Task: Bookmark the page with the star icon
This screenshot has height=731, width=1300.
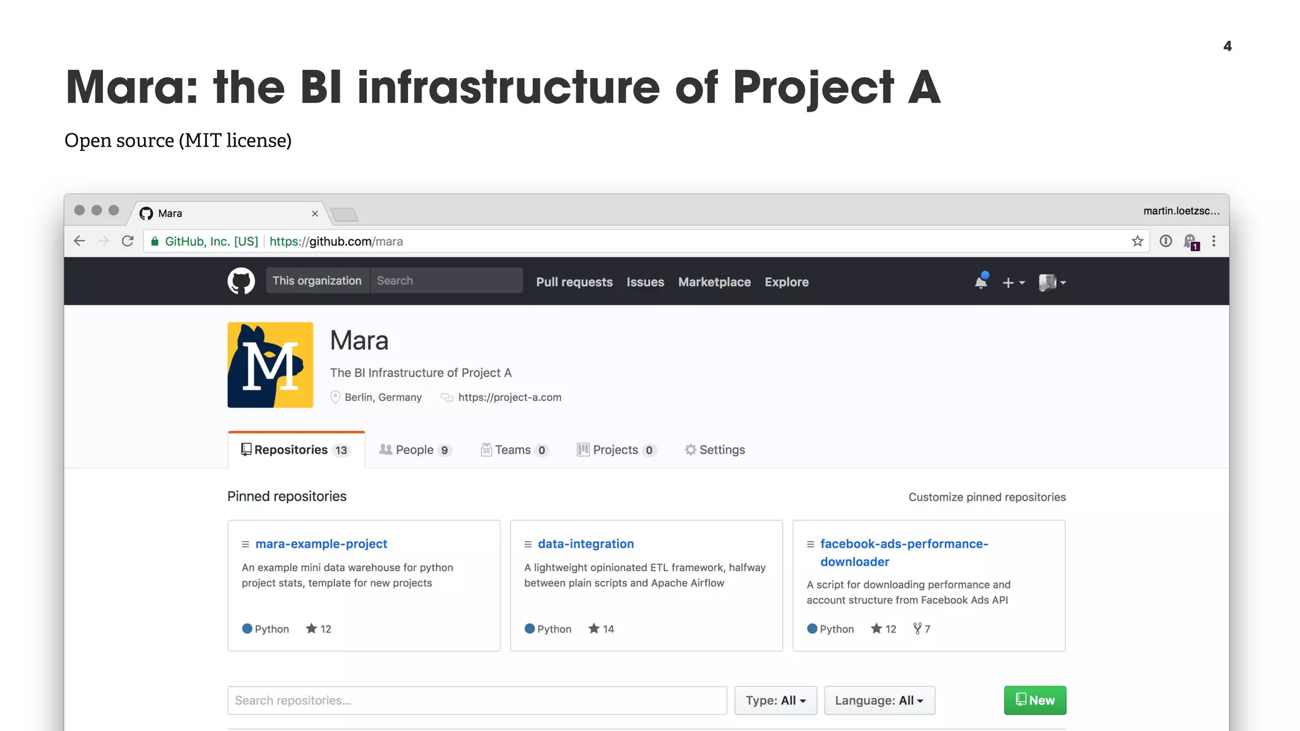Action: click(x=1137, y=241)
